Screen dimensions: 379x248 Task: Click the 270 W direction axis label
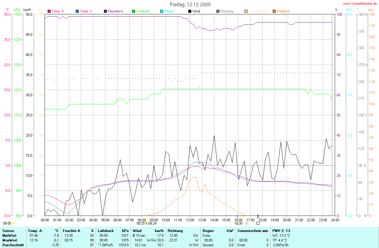point(363,65)
